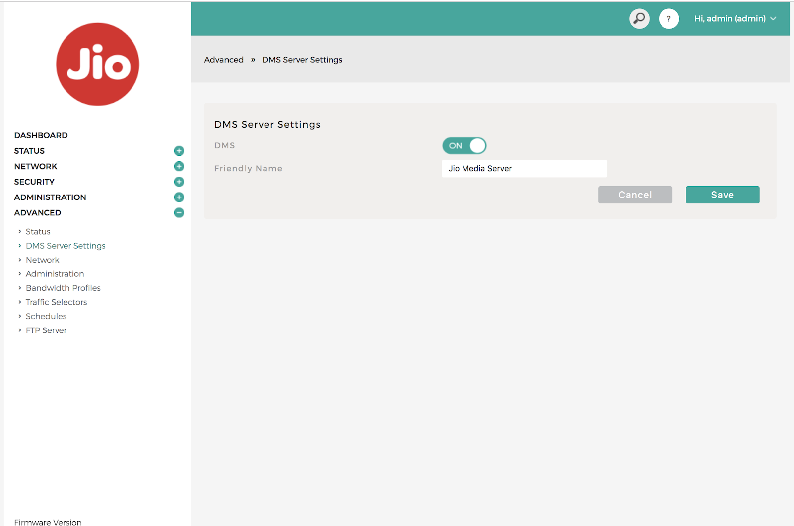Select Traffic Selectors in the sidebar
The height and width of the screenshot is (526, 794).
pos(56,302)
